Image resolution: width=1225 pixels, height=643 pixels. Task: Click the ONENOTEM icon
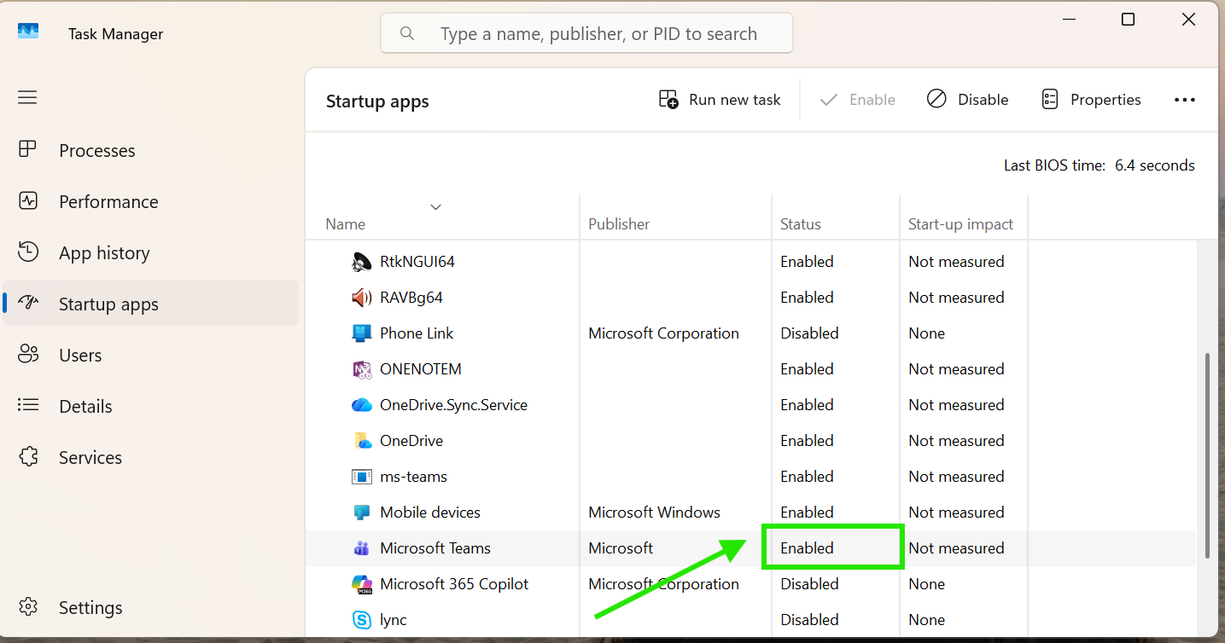pyautogui.click(x=362, y=369)
